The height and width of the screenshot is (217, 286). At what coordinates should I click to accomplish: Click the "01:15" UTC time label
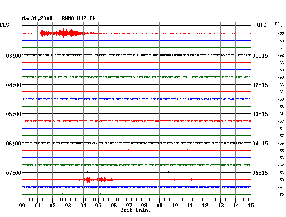(260, 55)
